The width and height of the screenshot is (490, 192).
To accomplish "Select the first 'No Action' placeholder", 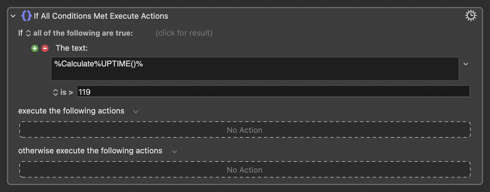I will coord(245,130).
